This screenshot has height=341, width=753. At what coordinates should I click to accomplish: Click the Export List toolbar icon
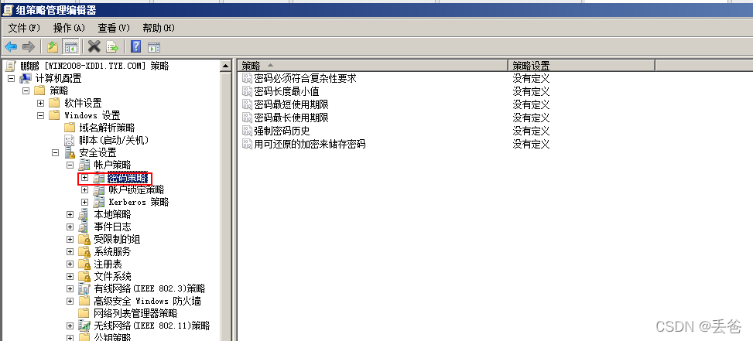(x=112, y=46)
